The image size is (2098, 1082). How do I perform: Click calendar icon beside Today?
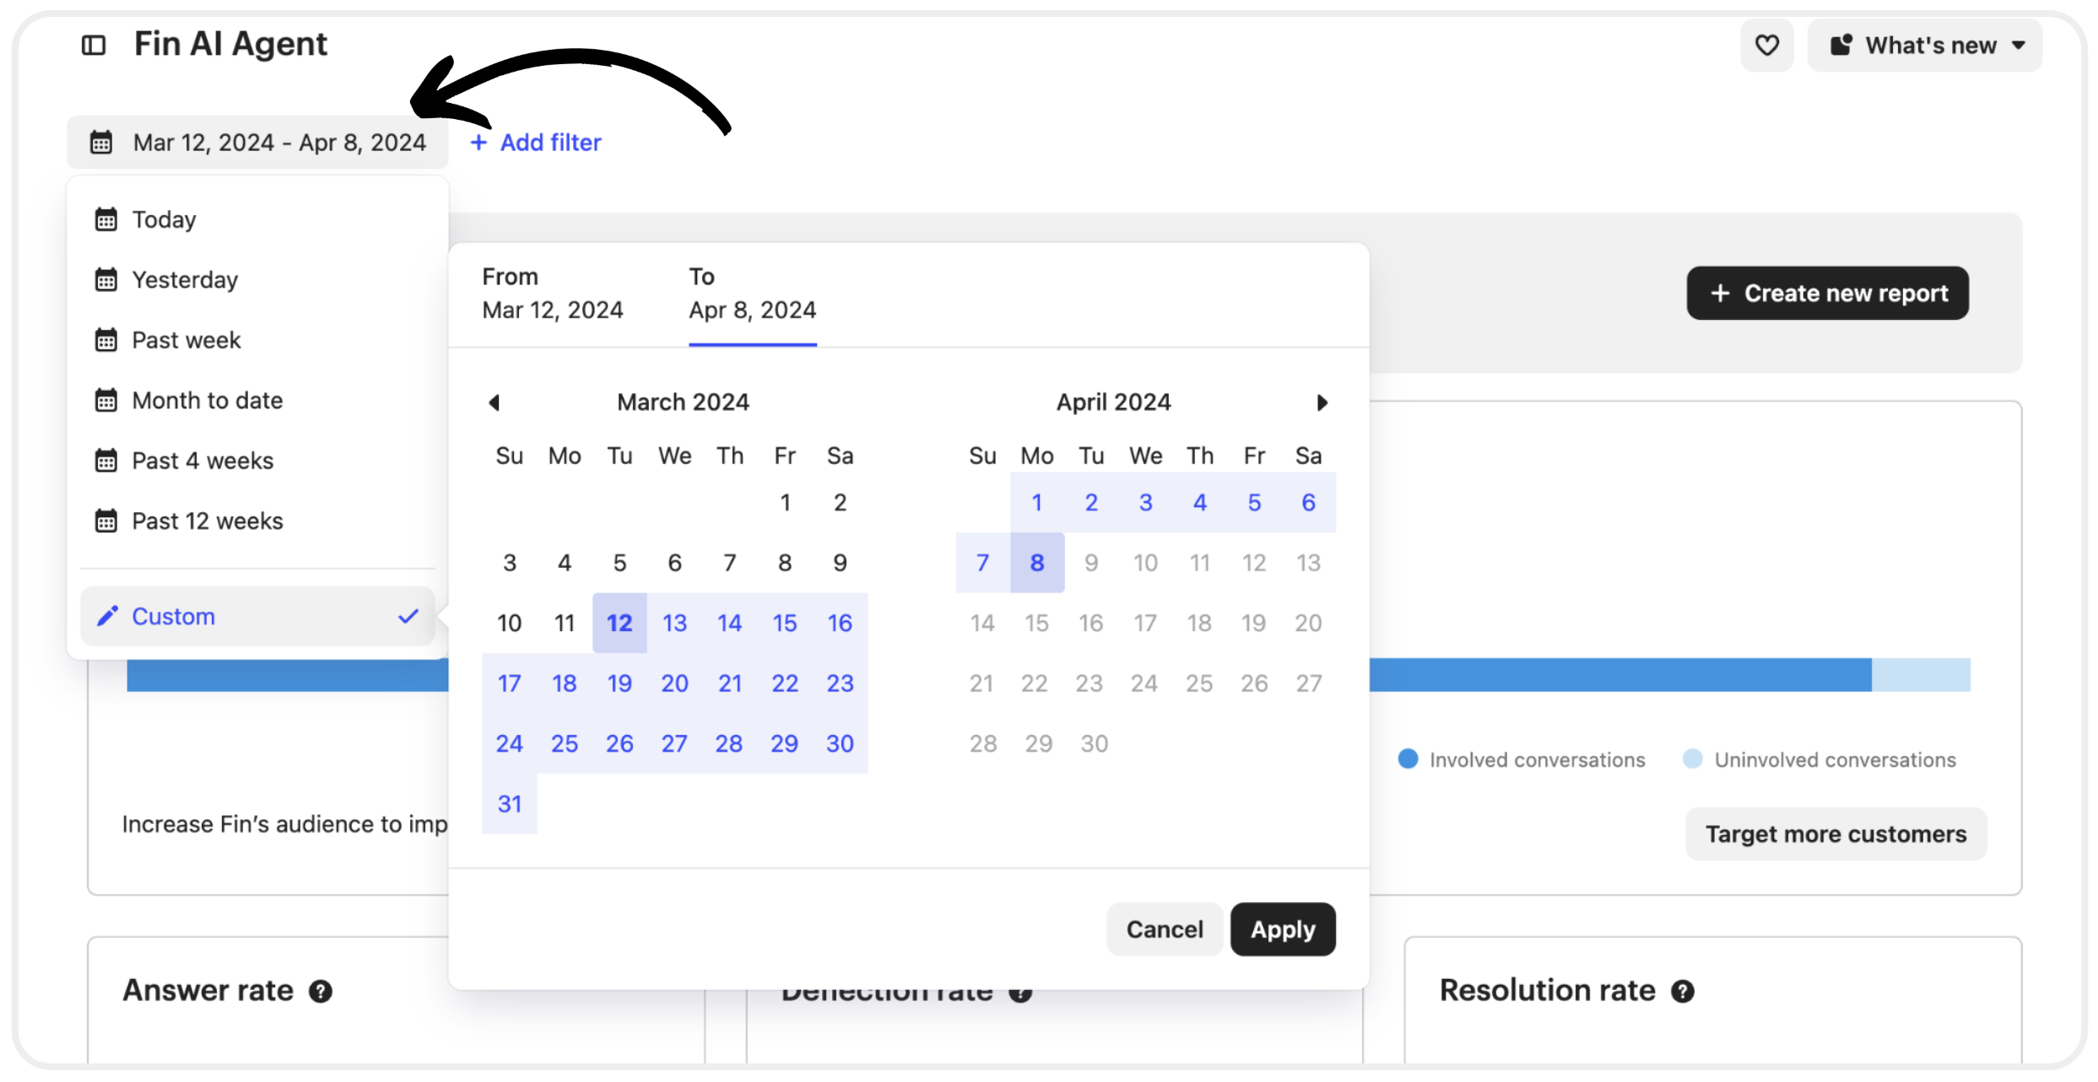click(106, 219)
